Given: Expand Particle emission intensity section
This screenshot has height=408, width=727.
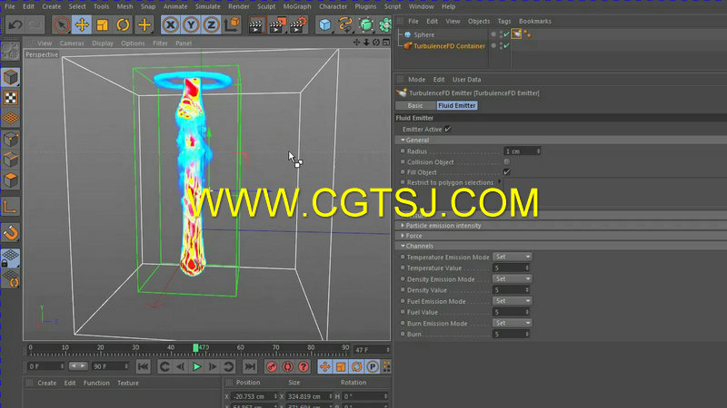Looking at the screenshot, I should coord(403,226).
